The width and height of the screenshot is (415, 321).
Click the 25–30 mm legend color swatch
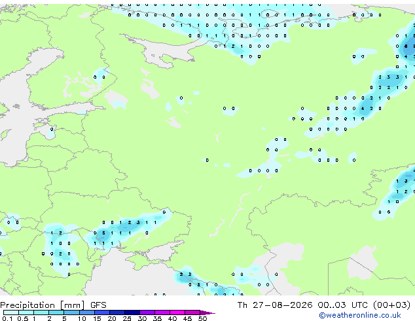132,312
